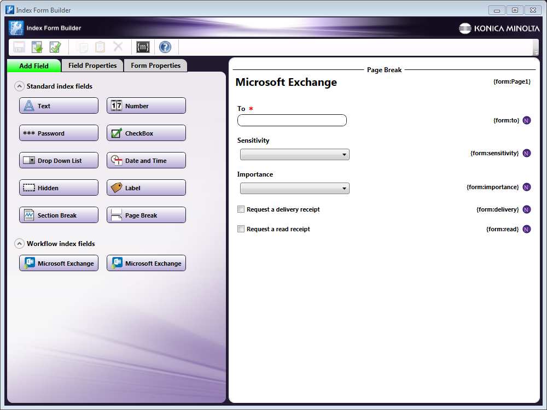The width and height of the screenshot is (547, 410).
Task: Check Request a delivery receipt
Action: (241, 209)
